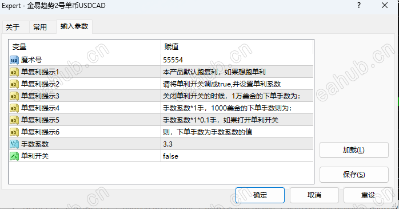The image size is (399, 209).
Task: Select the 单复利提示4 variable name
Action: (x=40, y=108)
